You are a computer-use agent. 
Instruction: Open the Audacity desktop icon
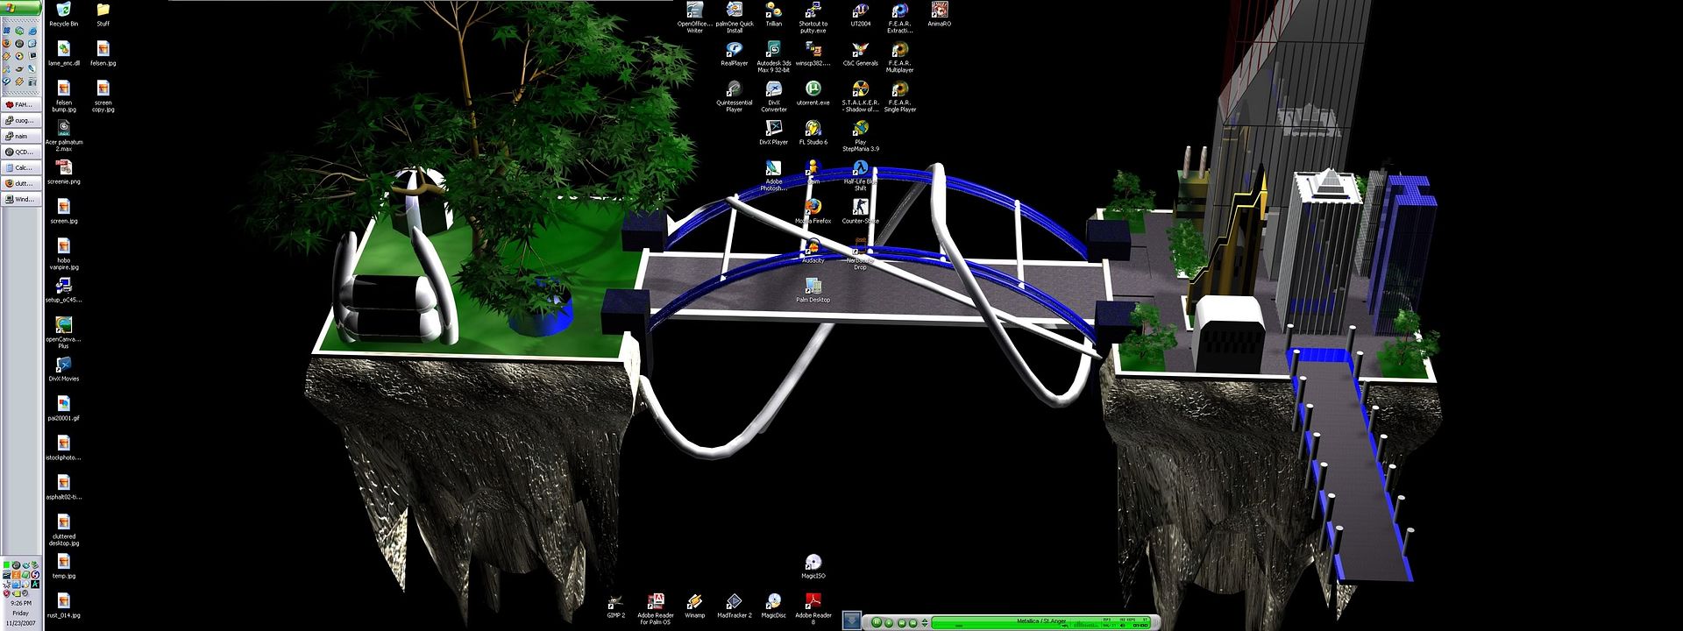click(813, 248)
